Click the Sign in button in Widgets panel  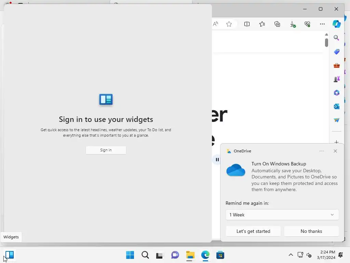(106, 150)
